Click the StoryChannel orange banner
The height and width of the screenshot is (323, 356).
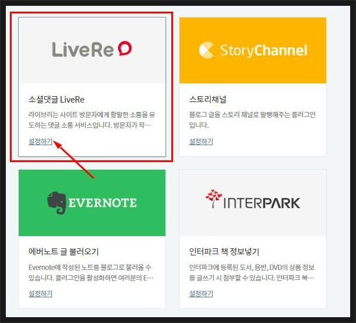tap(253, 50)
